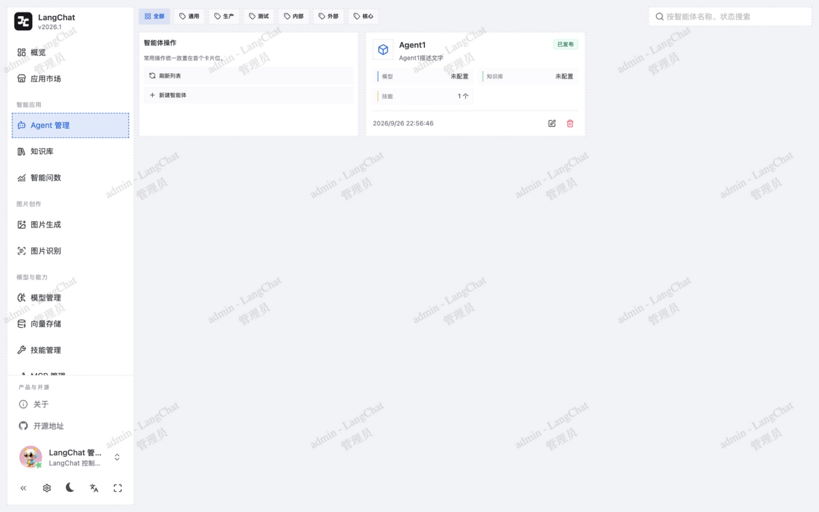
Task: Click the 知识库 未配置 field in Agent1
Action: [x=529, y=76]
